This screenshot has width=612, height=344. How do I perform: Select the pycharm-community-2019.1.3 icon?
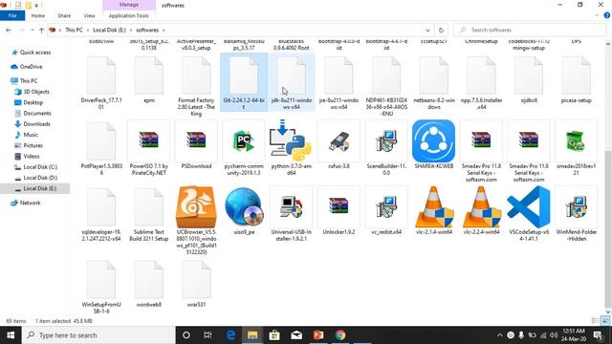(x=244, y=140)
